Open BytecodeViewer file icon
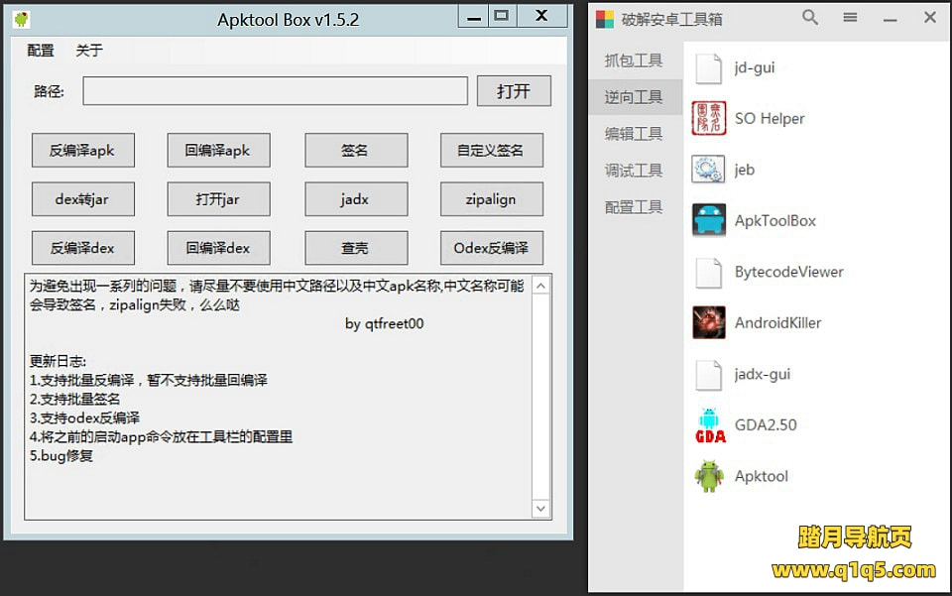Image resolution: width=952 pixels, height=596 pixels. (708, 272)
